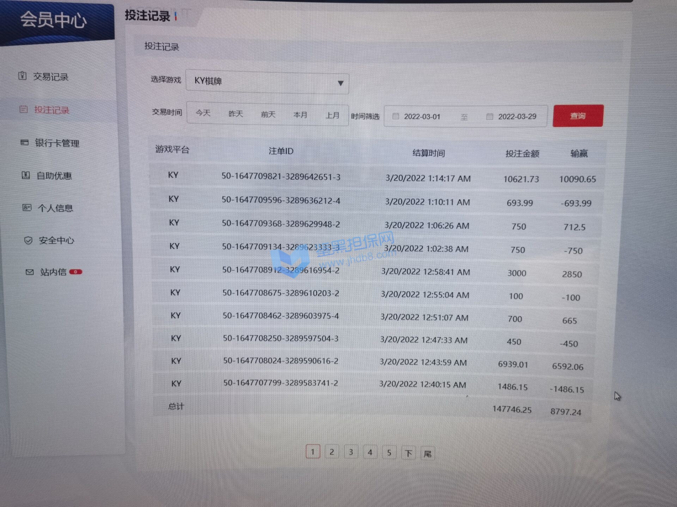Jump to last page 尾
Viewport: 677px width, 507px height.
pos(427,453)
